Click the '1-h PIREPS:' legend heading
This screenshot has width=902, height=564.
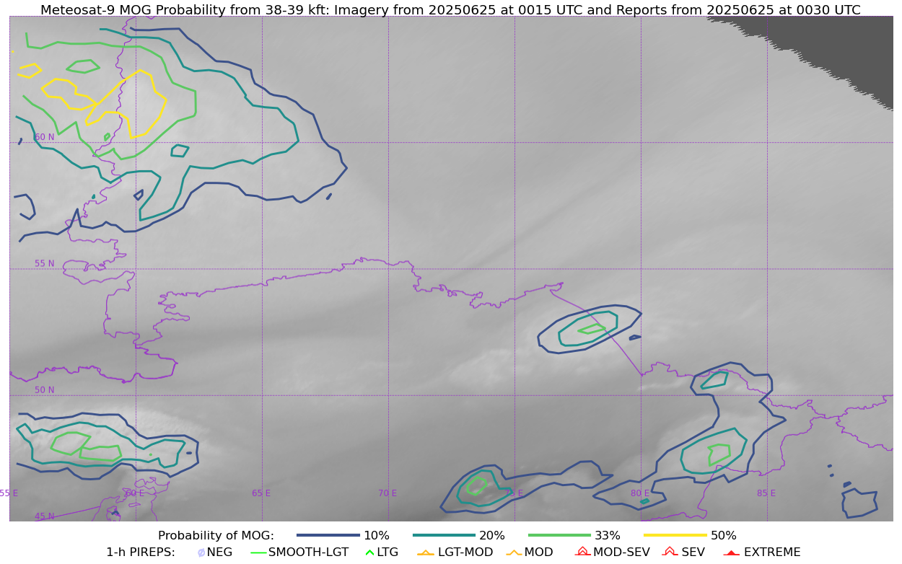point(141,552)
